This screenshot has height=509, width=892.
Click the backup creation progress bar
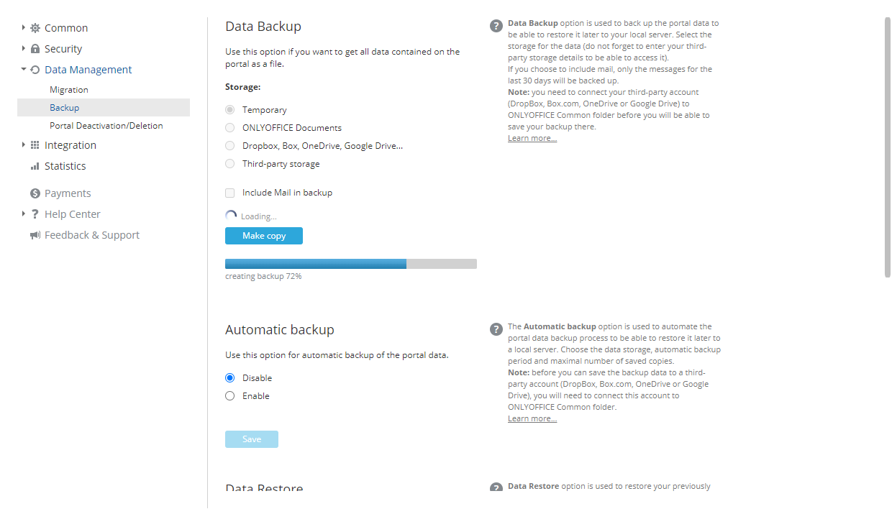pyautogui.click(x=350, y=263)
